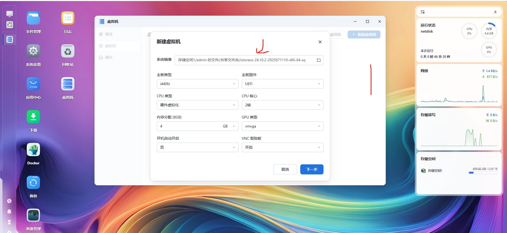The image size is (507, 233).
Task: Launch the Docker desktop icon
Action: pyautogui.click(x=33, y=150)
